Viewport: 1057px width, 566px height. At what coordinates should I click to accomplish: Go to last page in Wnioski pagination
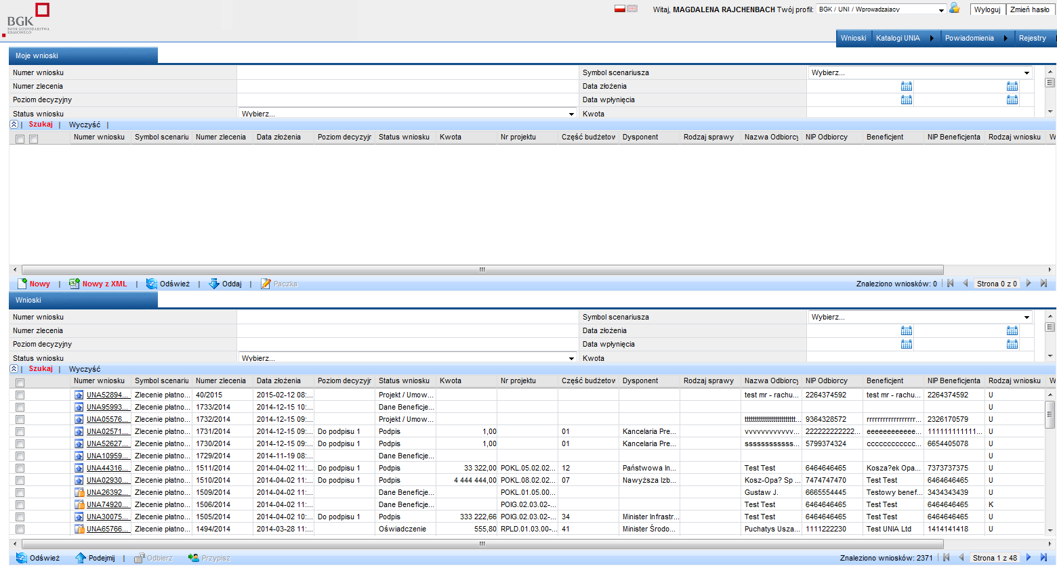(1043, 558)
